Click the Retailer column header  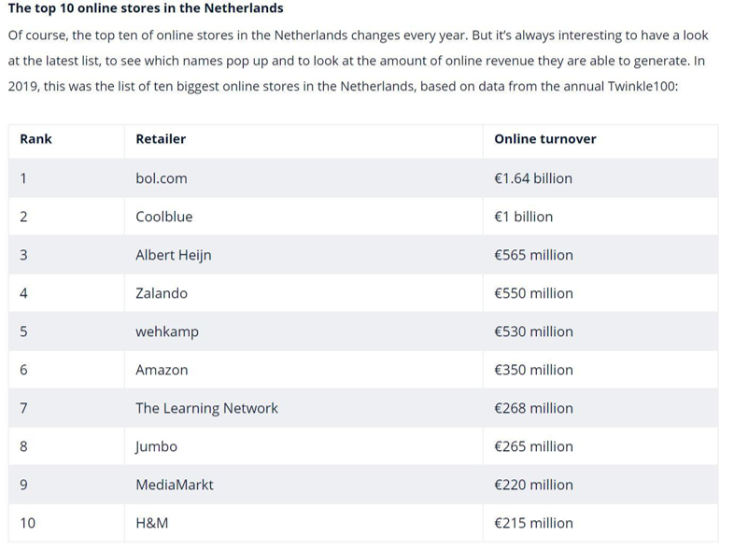coord(161,139)
